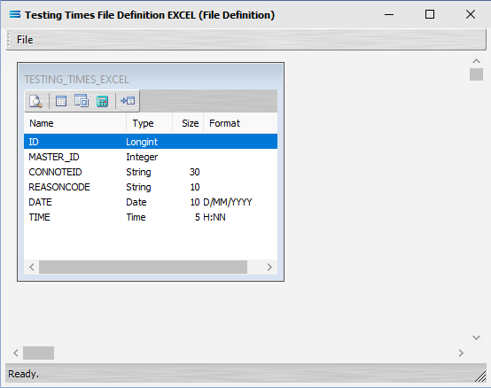Image resolution: width=491 pixels, height=388 pixels.
Task: Click the Format column header
Action: [x=240, y=123]
